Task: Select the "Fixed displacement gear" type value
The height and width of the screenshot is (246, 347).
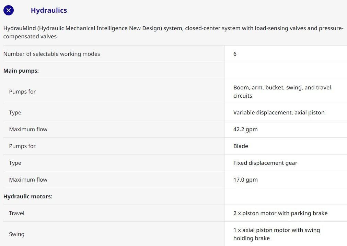Action: 265,163
